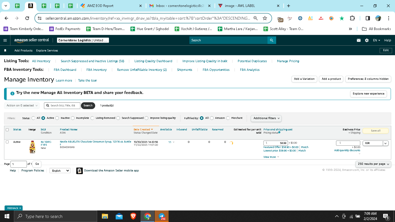Open the Chrome profile avatar
Screen dimensions: 395x222
point(378,18)
